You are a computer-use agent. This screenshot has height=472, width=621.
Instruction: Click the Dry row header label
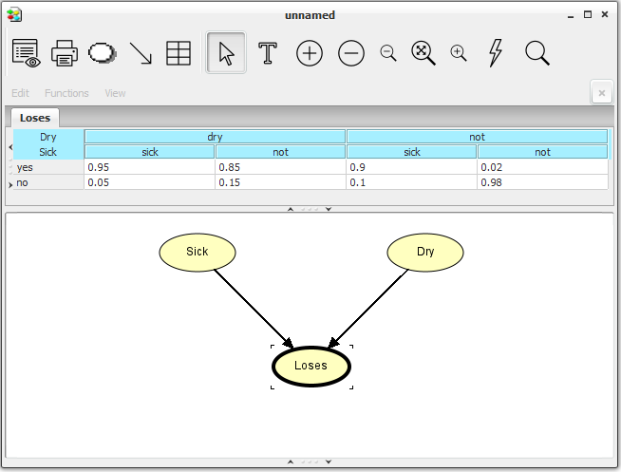(x=47, y=137)
